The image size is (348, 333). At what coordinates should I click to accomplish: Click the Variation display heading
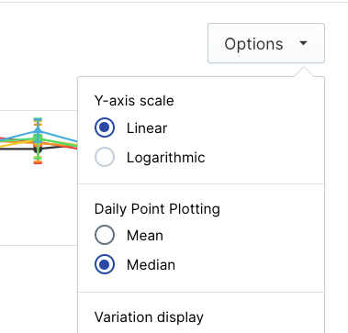149,317
